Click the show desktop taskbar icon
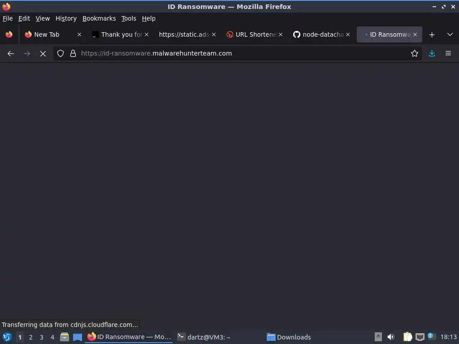This screenshot has width=459, height=344. point(78,337)
